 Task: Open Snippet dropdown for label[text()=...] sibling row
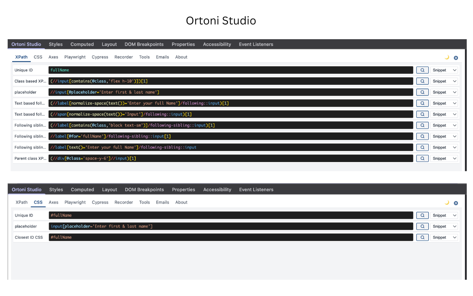click(x=444, y=147)
